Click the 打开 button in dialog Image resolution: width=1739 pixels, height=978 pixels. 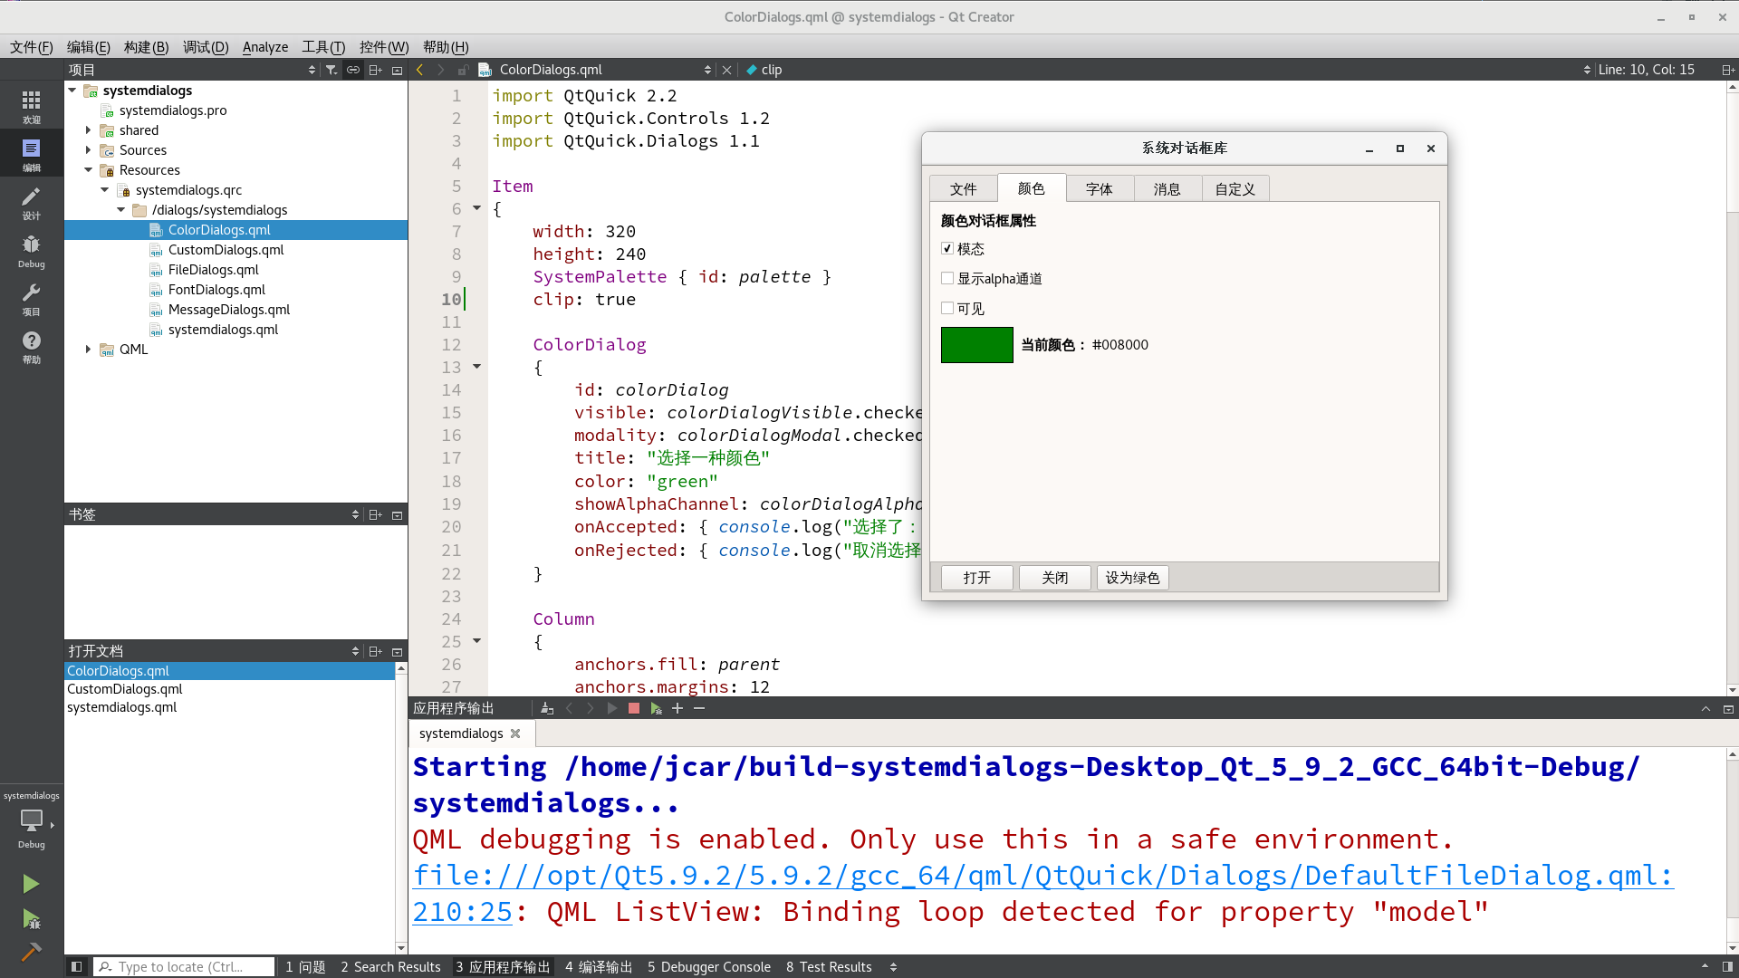click(x=976, y=578)
